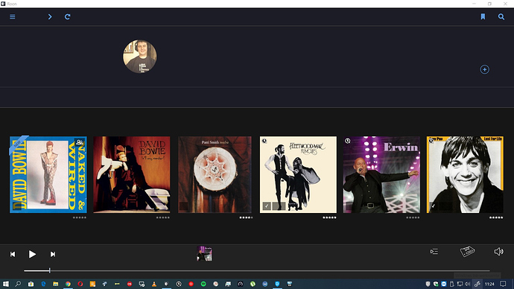Open Windows taskbar search
Image resolution: width=514 pixels, height=289 pixels.
pos(18,284)
